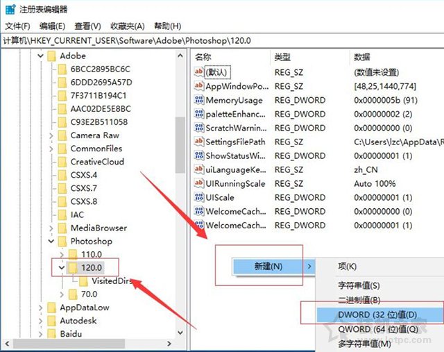This screenshot has height=352, width=444.
Task: Expand the 70.0 node
Action: coord(62,294)
